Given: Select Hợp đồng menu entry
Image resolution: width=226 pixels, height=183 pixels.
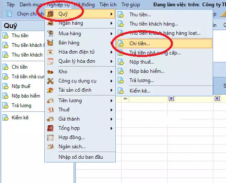Looking at the screenshot, I should pyautogui.click(x=80, y=137).
